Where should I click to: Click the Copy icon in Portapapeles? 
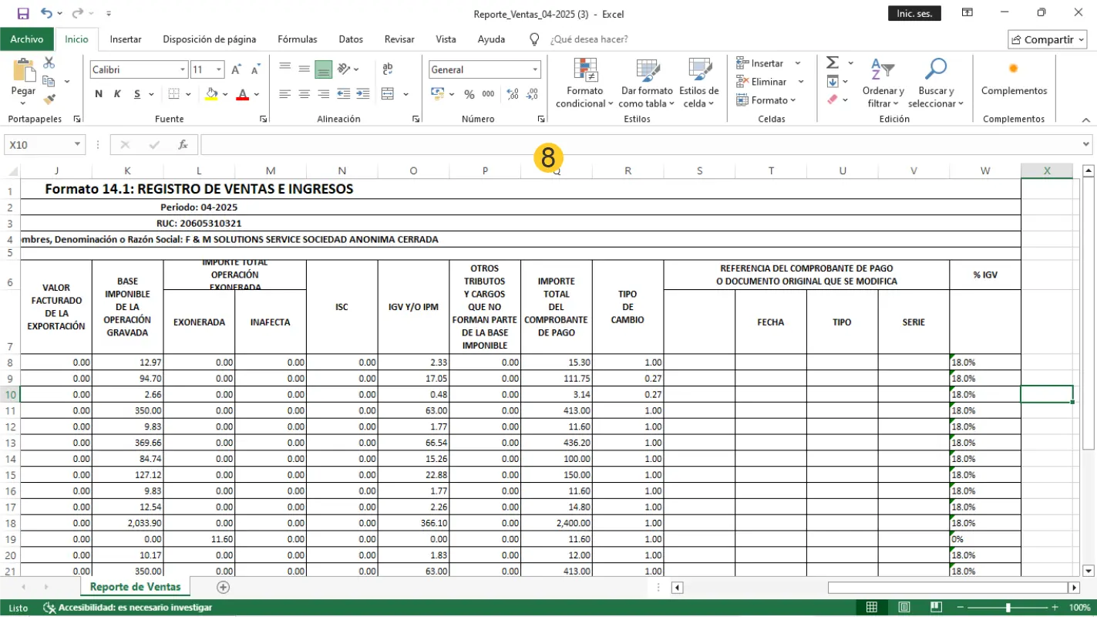49,81
